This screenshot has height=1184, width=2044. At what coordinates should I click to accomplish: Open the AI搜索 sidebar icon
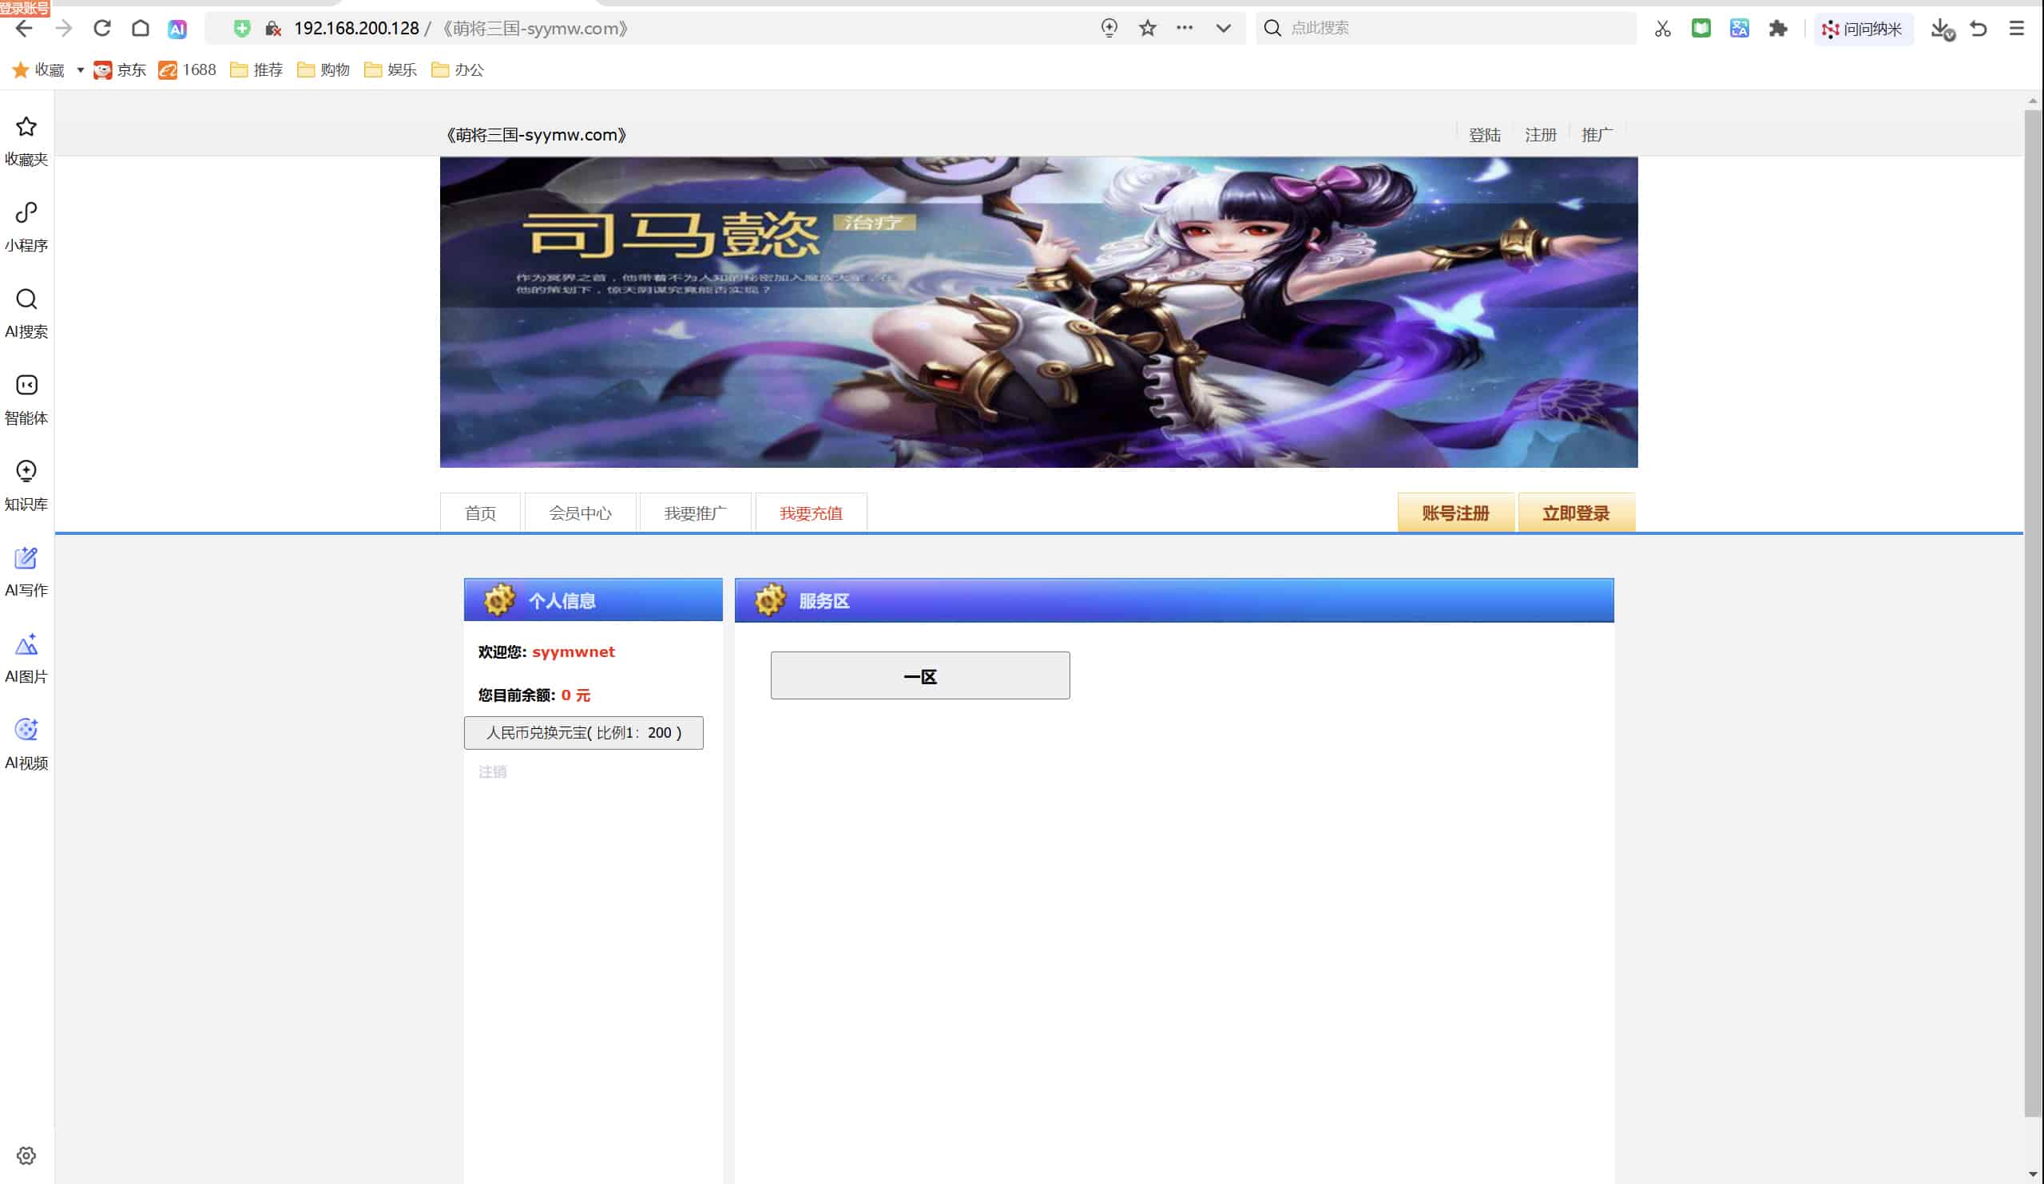pyautogui.click(x=26, y=314)
